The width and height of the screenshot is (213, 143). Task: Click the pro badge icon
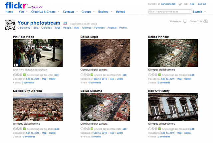tap(65, 23)
